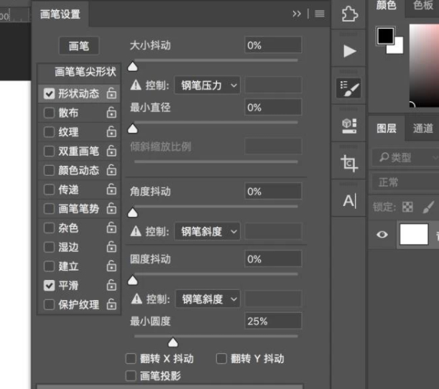Click the lock icon beside 纹理
The width and height of the screenshot is (439, 389).
111,132
